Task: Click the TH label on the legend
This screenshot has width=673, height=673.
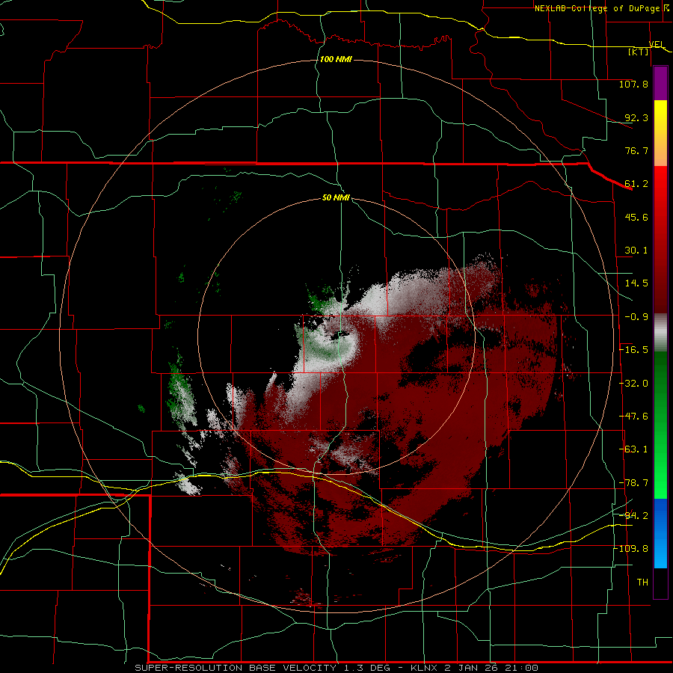Action: [642, 583]
